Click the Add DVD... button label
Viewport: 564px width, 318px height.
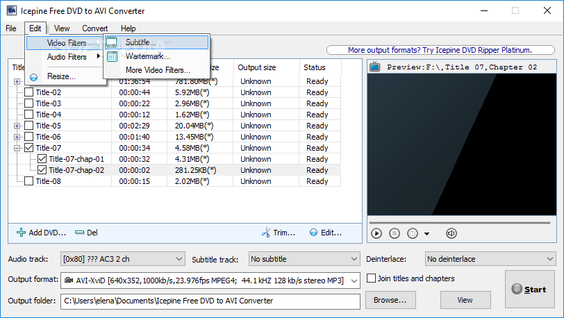[x=47, y=233]
